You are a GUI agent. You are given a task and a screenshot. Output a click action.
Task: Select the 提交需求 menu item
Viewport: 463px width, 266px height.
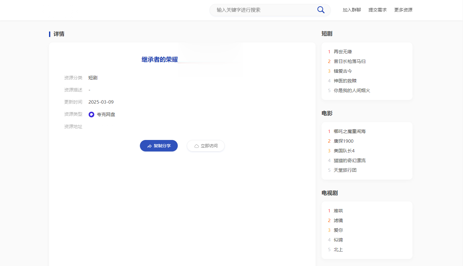(377, 10)
